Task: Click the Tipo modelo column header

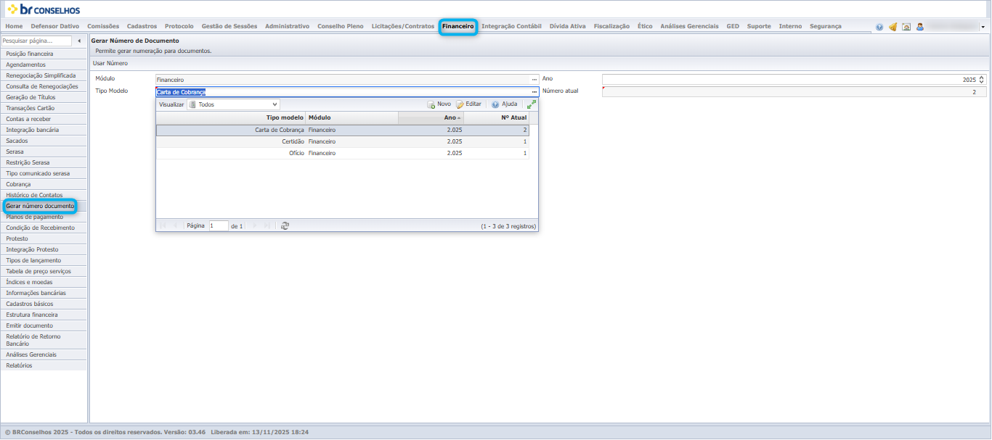Action: [231, 117]
